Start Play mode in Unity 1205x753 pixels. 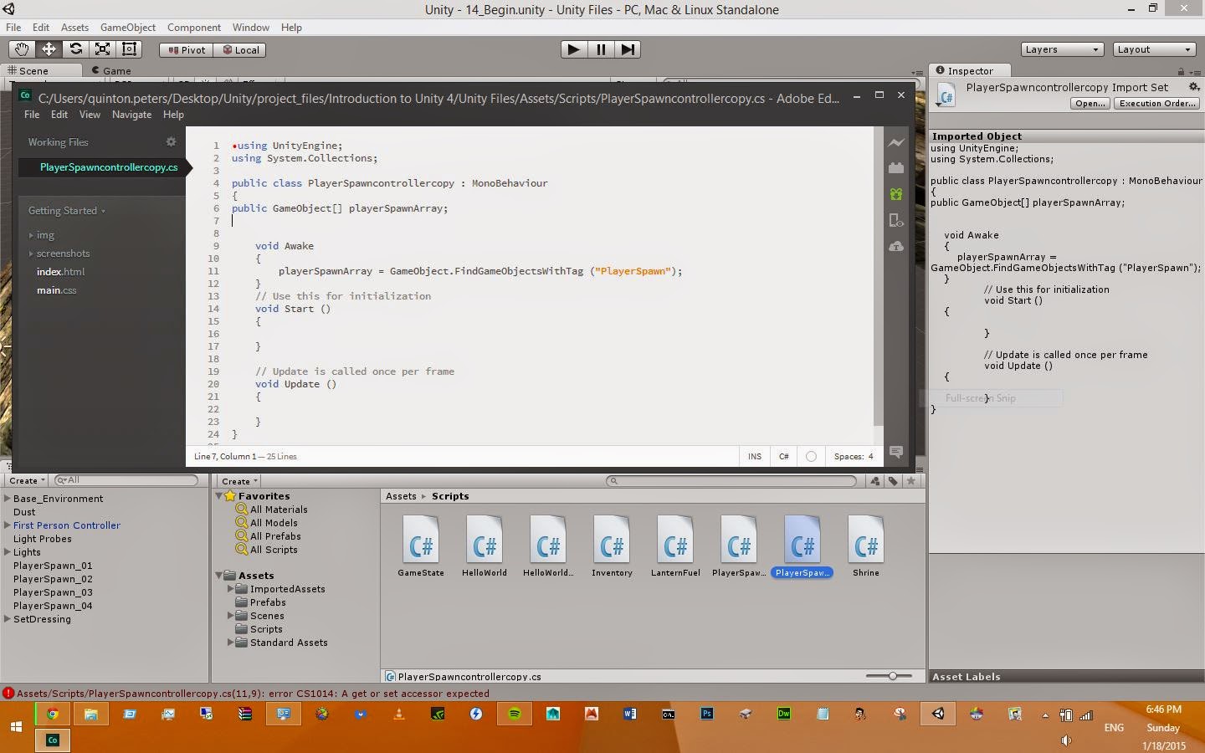[x=573, y=49]
